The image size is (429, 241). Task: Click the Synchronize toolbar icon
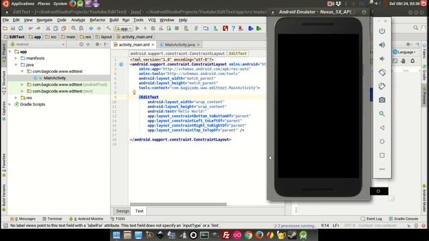(21, 28)
